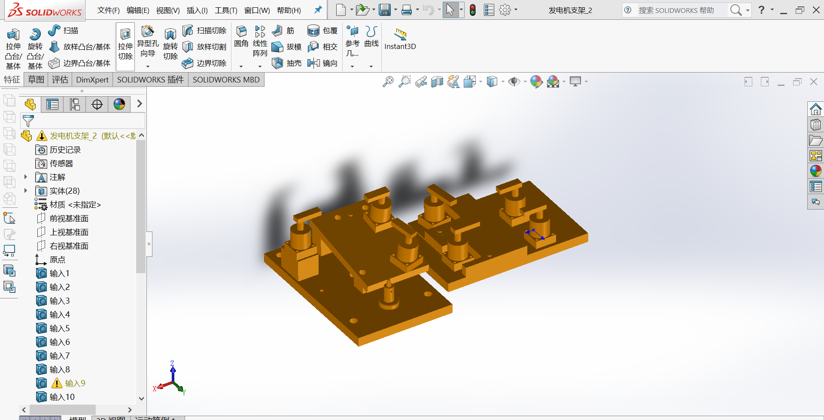Open the dropdown under 异型孔向导
The width and height of the screenshot is (824, 420).
coord(148,66)
